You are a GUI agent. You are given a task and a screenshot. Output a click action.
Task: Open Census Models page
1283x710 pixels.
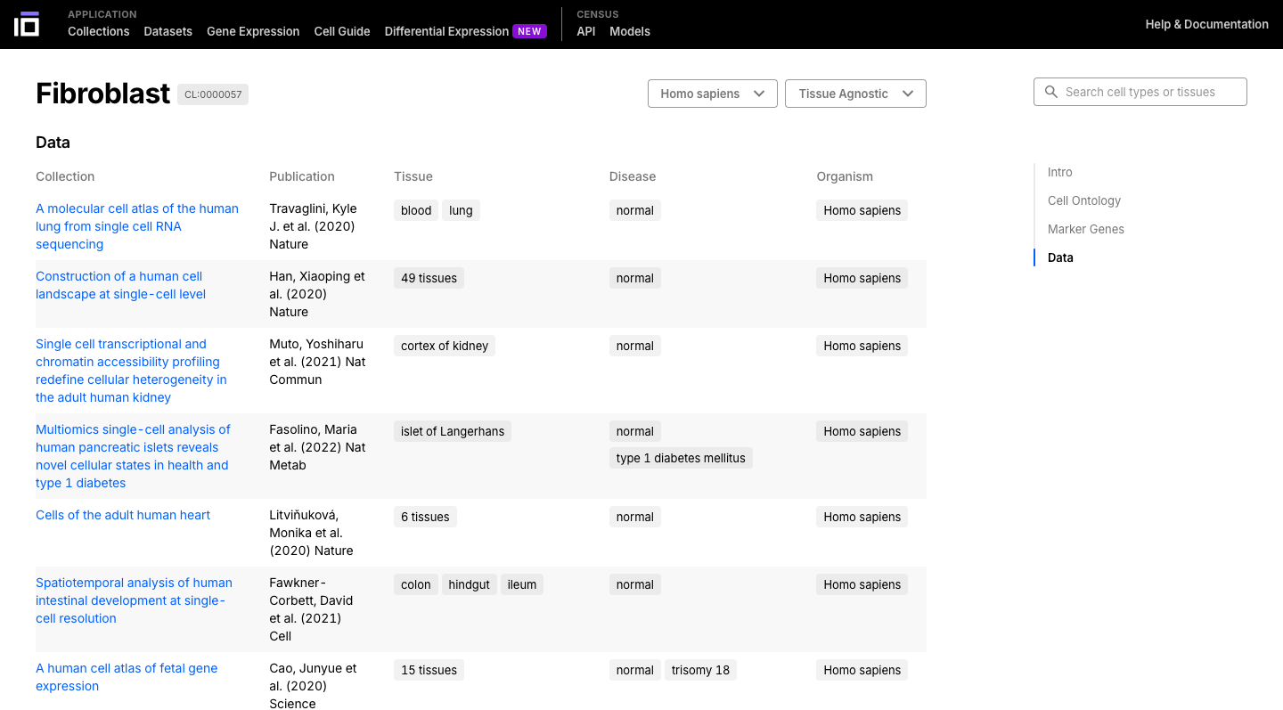[629, 31]
